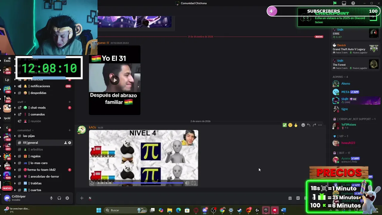382x215 pixels.
Task: Open the notificaciones channel
Action: 44,86
